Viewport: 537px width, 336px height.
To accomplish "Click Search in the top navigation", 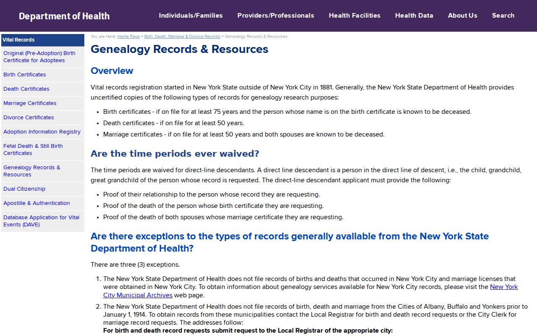I will click(x=503, y=16).
